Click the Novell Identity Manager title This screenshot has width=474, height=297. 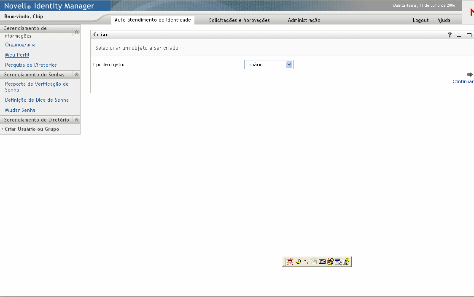[x=49, y=6]
